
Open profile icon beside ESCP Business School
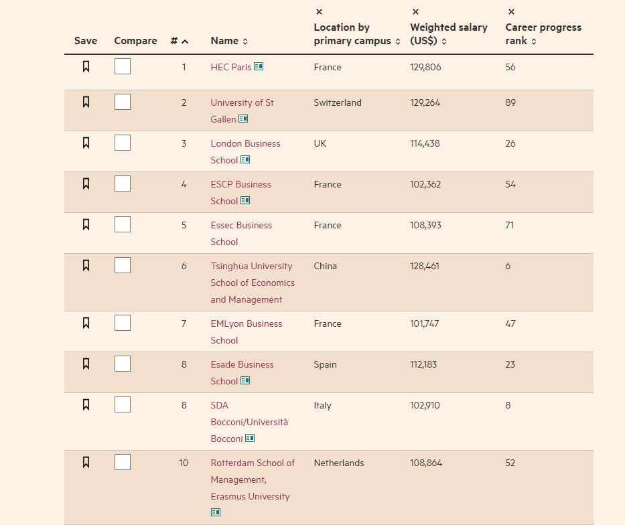(245, 200)
